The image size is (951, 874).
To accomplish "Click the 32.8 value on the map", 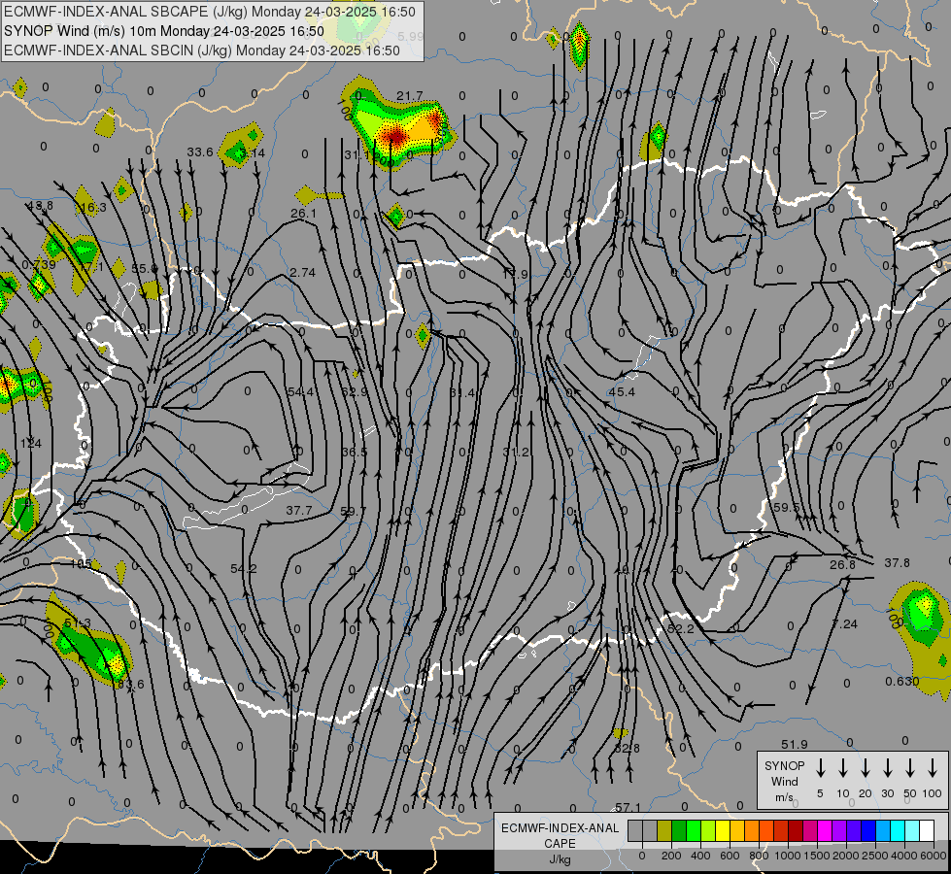I will (627, 748).
